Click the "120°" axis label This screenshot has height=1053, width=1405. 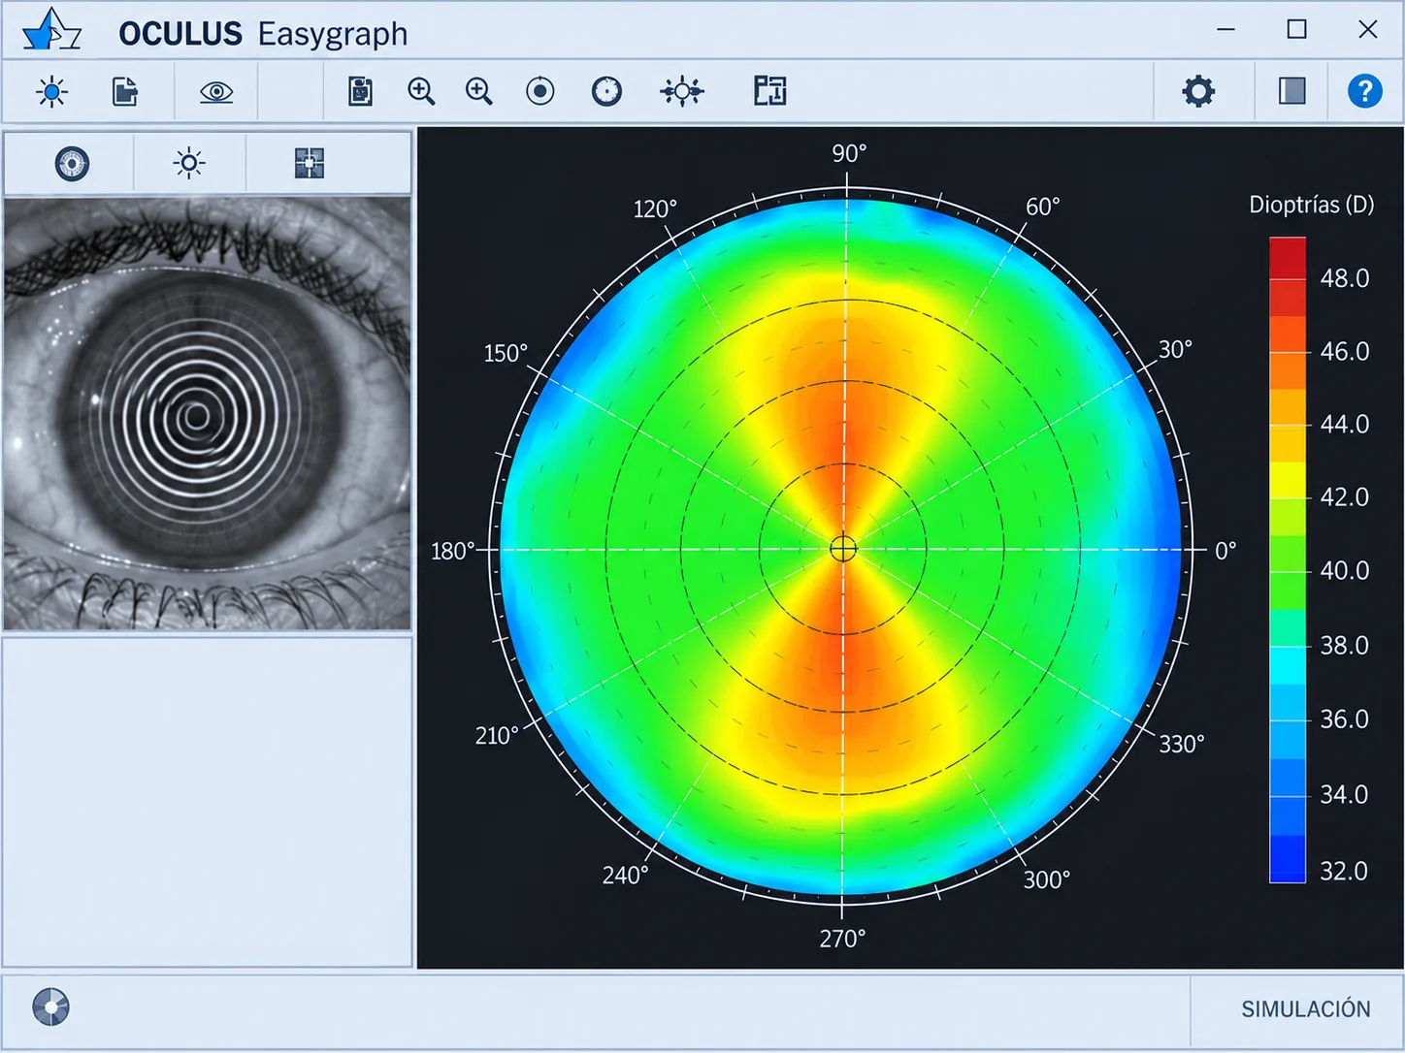(655, 208)
